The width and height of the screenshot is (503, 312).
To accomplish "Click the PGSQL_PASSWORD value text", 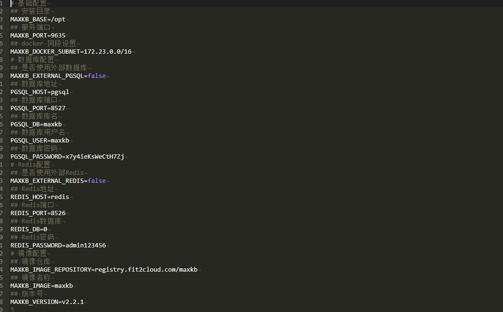I will [95, 157].
